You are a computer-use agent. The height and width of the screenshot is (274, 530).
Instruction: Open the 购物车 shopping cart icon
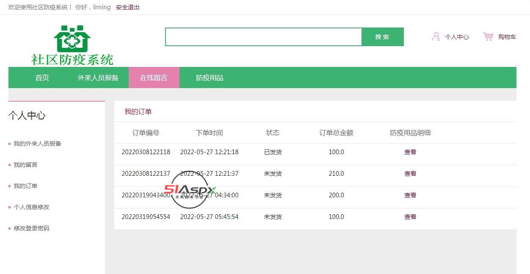[x=488, y=37]
